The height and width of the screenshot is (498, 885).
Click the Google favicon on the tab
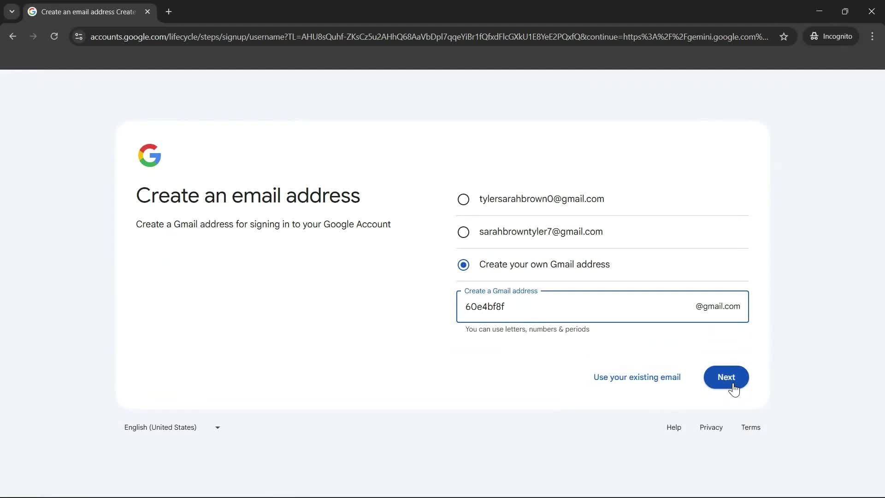click(x=32, y=12)
